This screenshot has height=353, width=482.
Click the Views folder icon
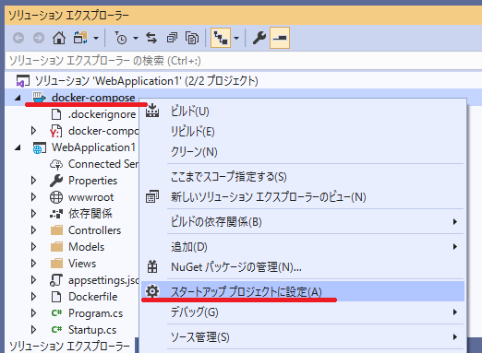56,264
